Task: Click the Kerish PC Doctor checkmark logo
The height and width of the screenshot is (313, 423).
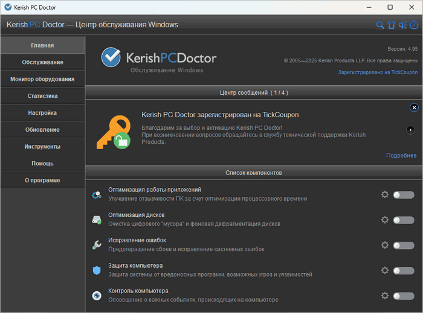Action: coord(111,57)
